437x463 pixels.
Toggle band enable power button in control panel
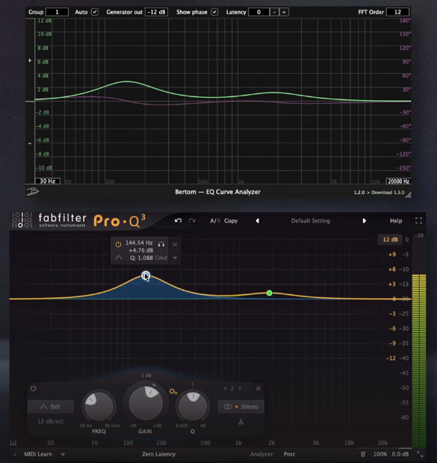pyautogui.click(x=34, y=388)
